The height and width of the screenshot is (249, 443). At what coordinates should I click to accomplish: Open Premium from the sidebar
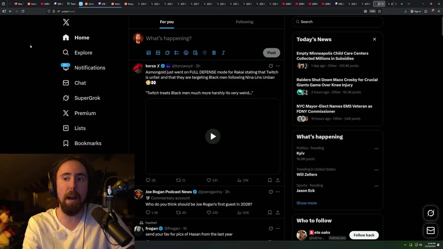click(79, 113)
